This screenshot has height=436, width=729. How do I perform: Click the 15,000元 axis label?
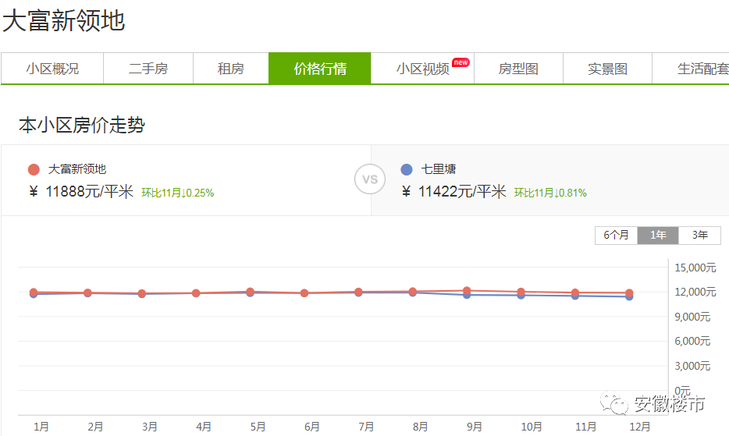click(x=695, y=268)
